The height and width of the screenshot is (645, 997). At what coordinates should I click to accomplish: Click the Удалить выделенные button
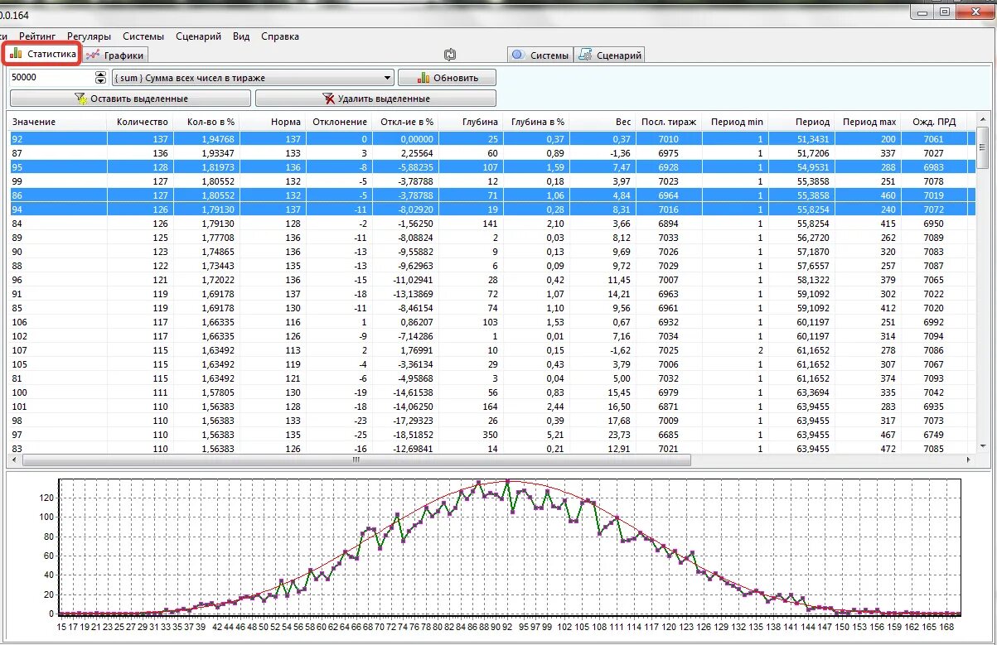click(375, 99)
